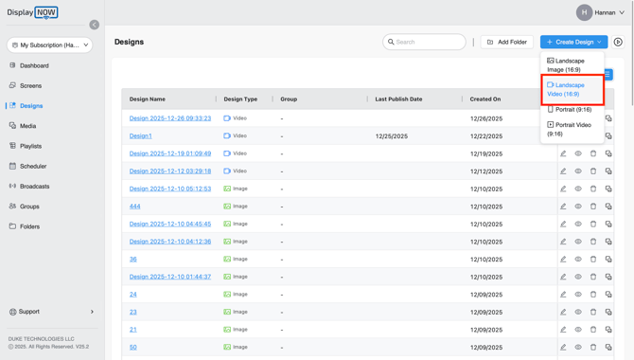This screenshot has width=634, height=360.
Task: Preview the 444 design with eye icon
Action: tap(578, 207)
